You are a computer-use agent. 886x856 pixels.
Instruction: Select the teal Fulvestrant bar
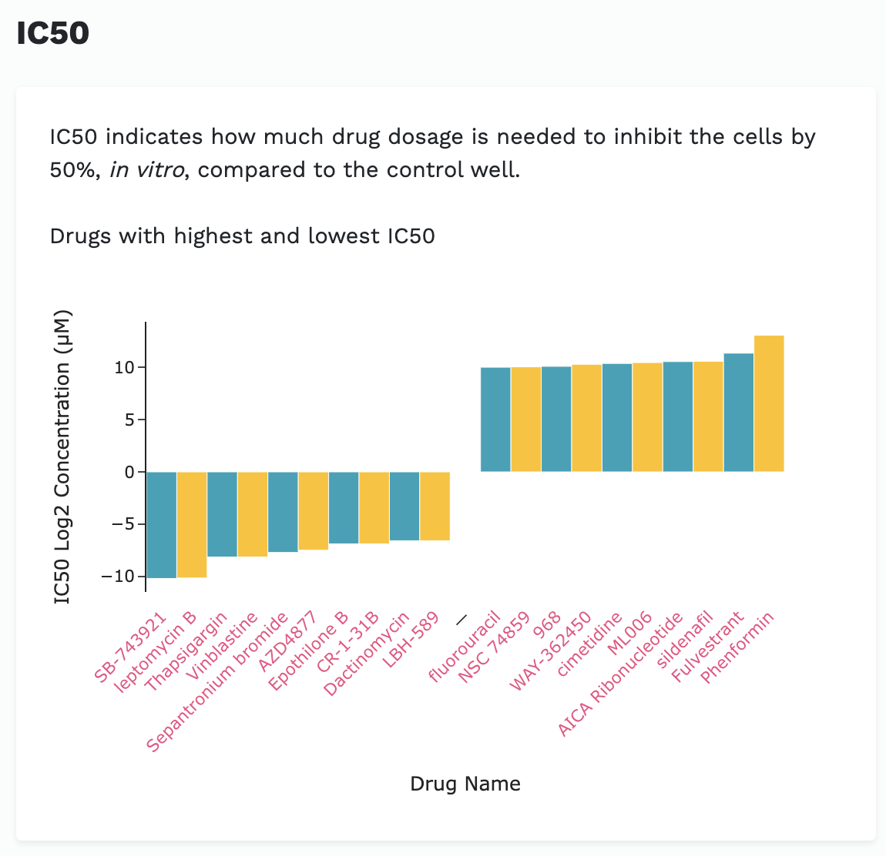pyautogui.click(x=739, y=413)
